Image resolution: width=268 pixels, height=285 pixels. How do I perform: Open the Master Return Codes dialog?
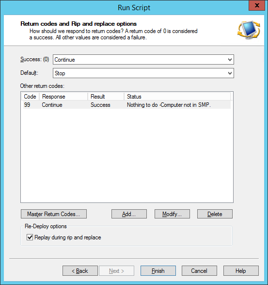tap(54, 214)
